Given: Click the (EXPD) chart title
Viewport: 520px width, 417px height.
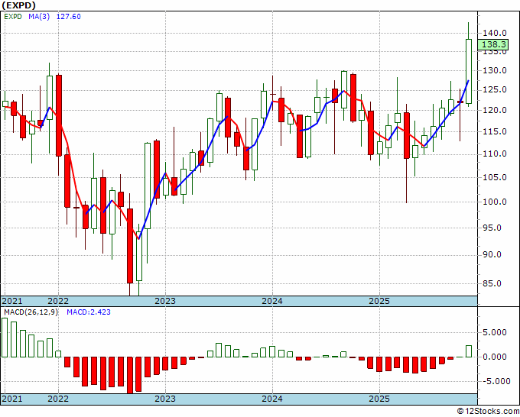Looking at the screenshot, I should click(x=18, y=5).
